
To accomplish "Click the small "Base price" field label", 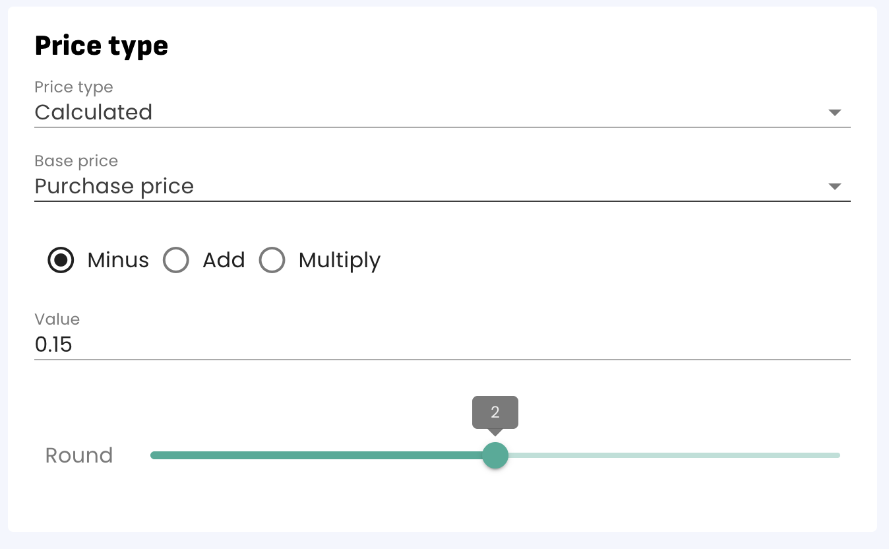I will tap(76, 161).
